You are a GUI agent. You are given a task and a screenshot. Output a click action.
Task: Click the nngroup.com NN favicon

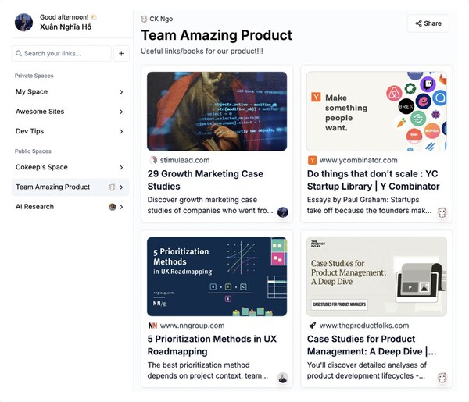pos(153,325)
